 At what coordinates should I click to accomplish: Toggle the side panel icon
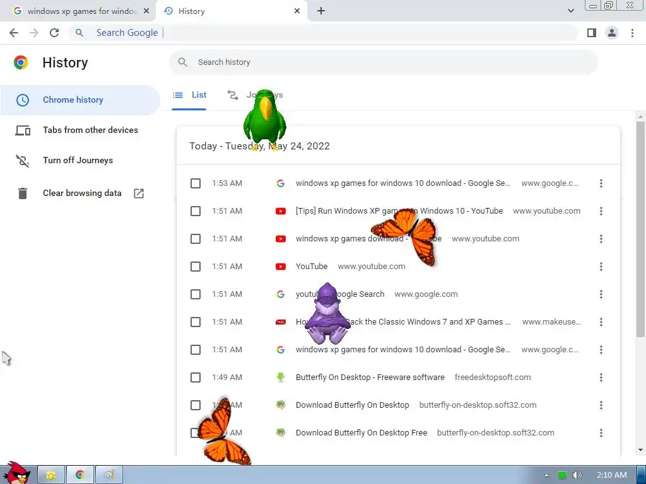[x=592, y=33]
